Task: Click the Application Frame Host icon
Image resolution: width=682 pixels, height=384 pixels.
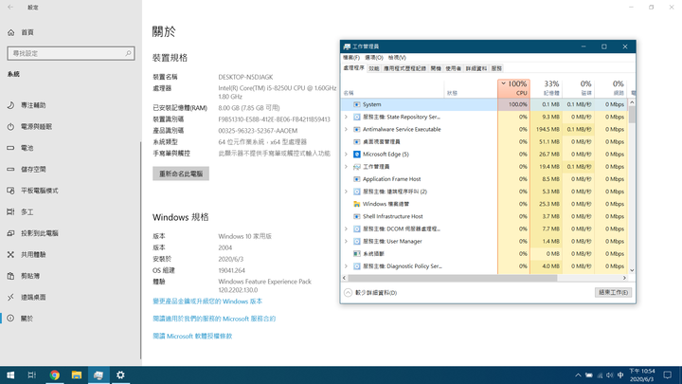Action: click(357, 179)
